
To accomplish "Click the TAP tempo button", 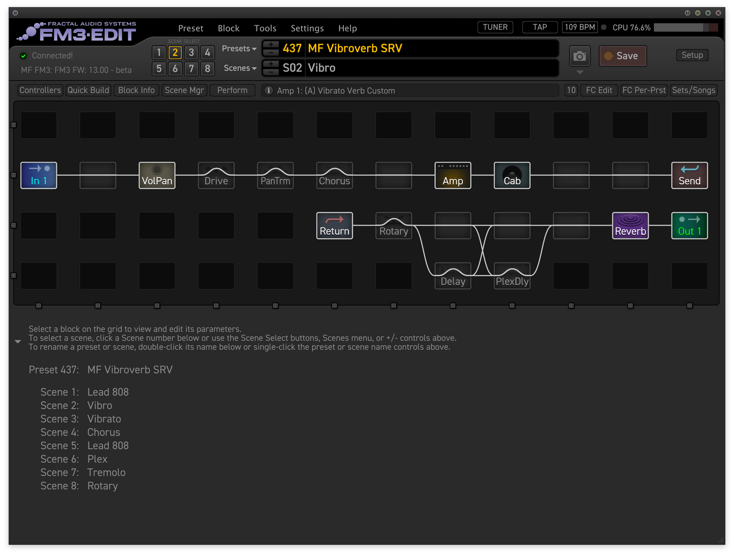I will pyautogui.click(x=540, y=27).
